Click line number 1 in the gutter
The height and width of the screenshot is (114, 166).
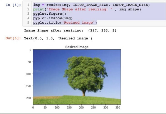(28, 5)
